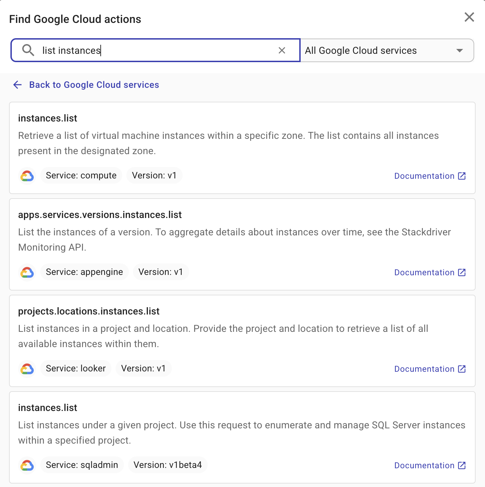This screenshot has width=485, height=487.
Task: Open Documentation for the looker instances action
Action: (x=424, y=369)
